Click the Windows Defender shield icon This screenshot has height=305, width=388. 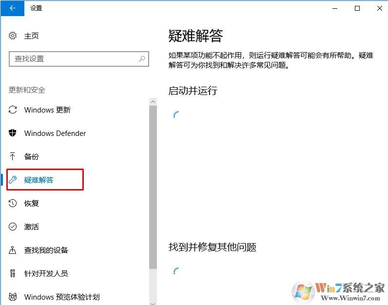tap(13, 133)
